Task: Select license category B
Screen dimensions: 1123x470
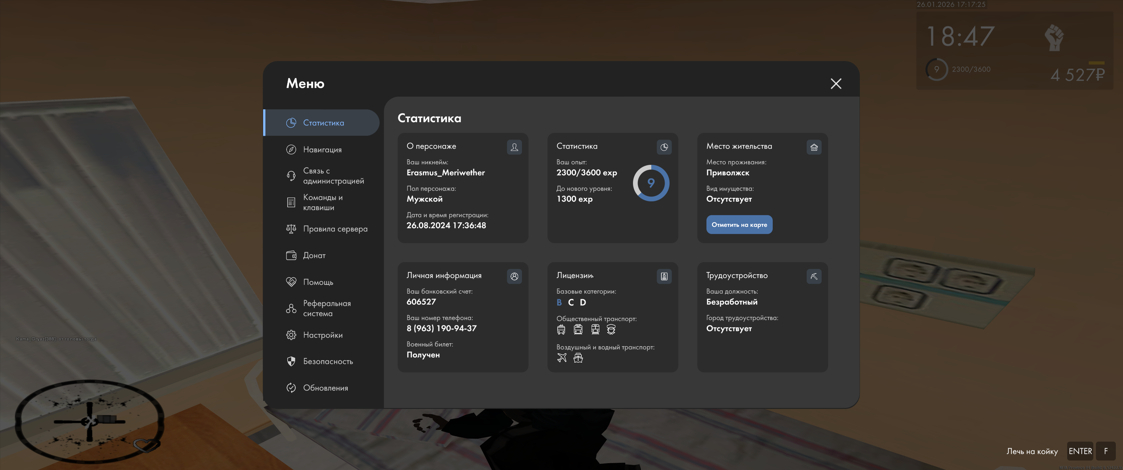Action: click(559, 302)
